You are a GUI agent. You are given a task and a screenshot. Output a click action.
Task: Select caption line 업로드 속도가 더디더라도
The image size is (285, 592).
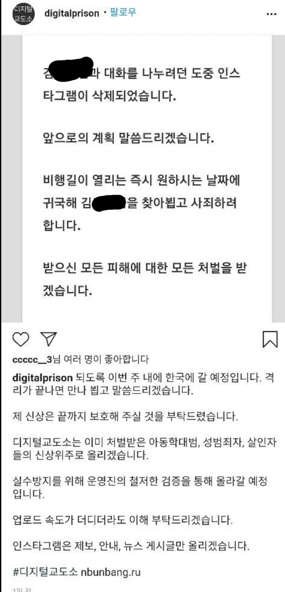click(x=123, y=521)
